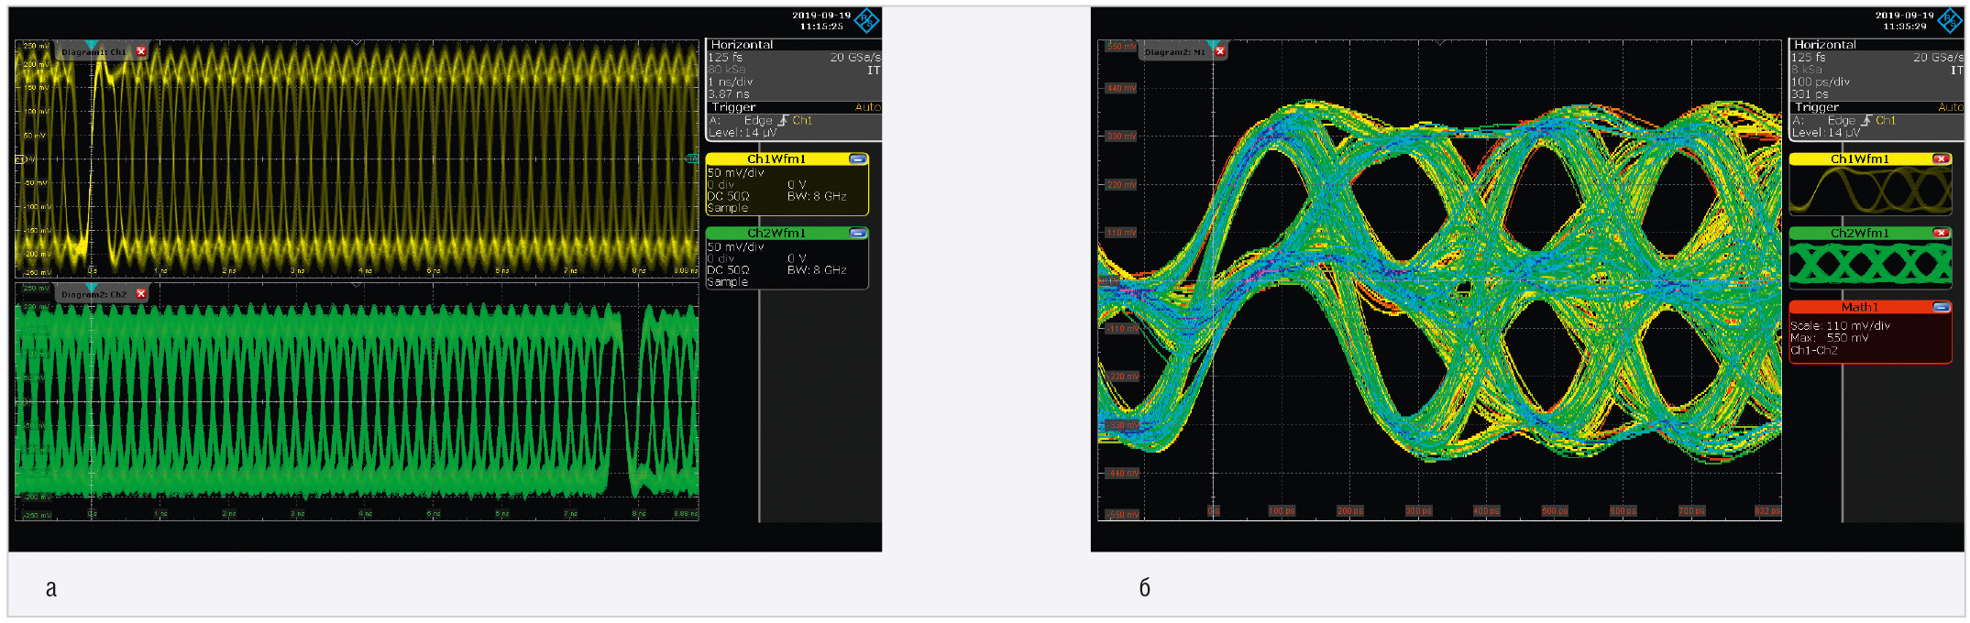Click the green eye-diagram waveform thumbnail
1970x623 pixels.
tap(1869, 265)
